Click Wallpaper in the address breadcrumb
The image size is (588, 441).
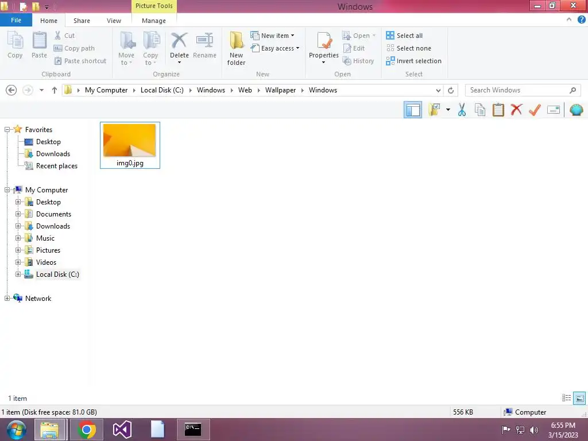(x=280, y=90)
